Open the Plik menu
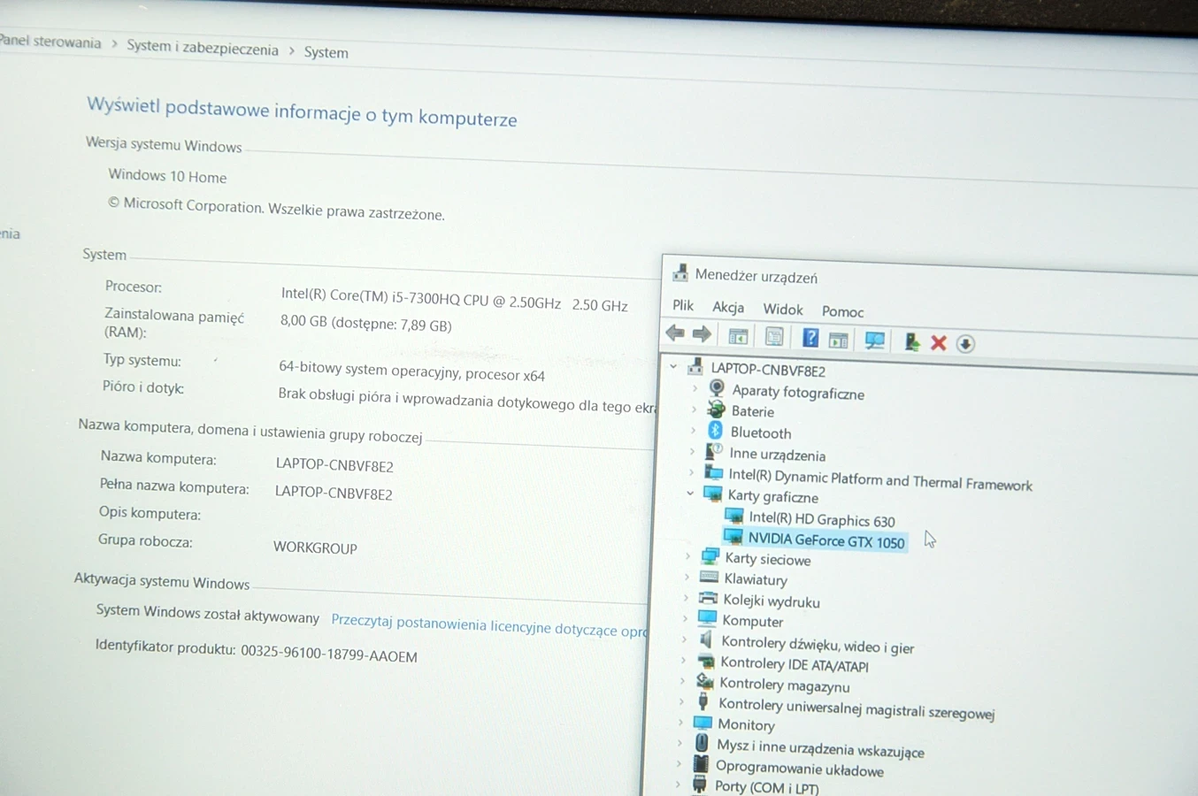 click(683, 305)
